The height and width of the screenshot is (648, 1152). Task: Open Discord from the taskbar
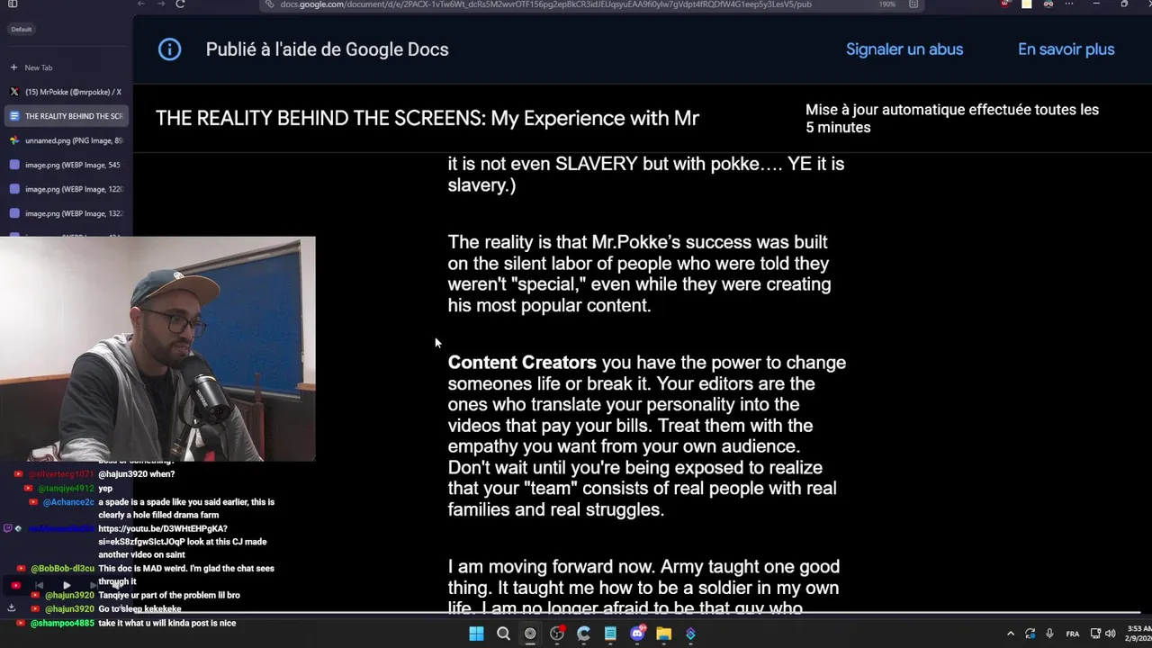637,634
